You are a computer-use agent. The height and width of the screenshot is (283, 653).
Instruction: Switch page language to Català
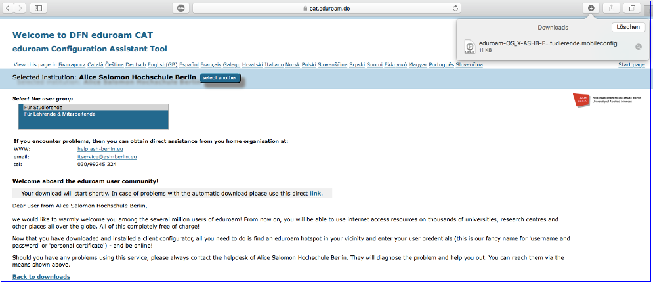coord(96,64)
